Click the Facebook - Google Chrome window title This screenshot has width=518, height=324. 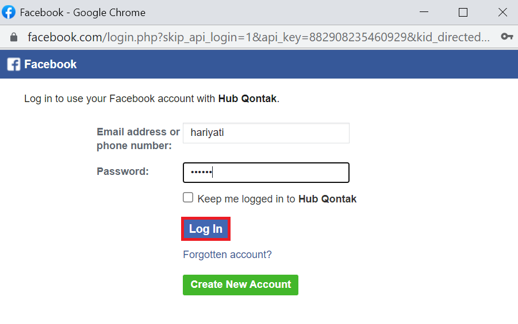point(83,13)
